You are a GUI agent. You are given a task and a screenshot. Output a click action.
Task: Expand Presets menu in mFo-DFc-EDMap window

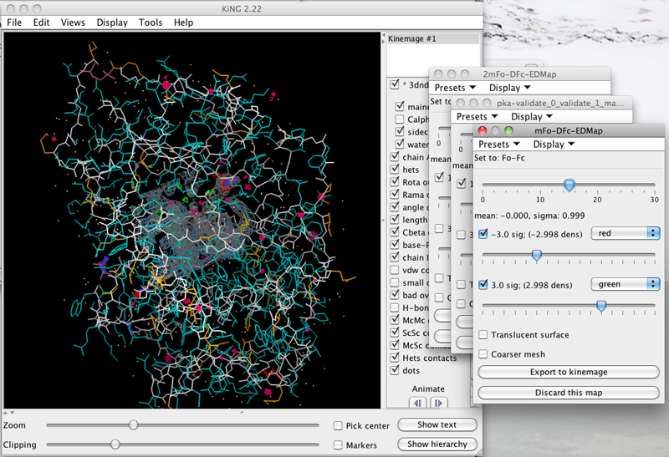click(498, 145)
